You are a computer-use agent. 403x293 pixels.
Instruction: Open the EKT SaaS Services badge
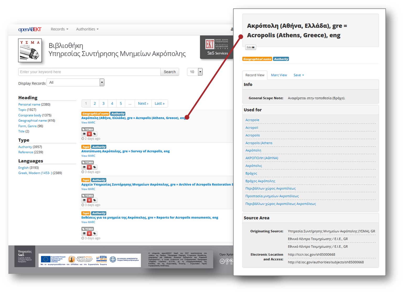click(217, 47)
